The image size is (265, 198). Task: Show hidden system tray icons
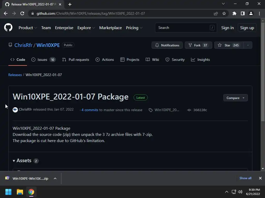(227, 192)
